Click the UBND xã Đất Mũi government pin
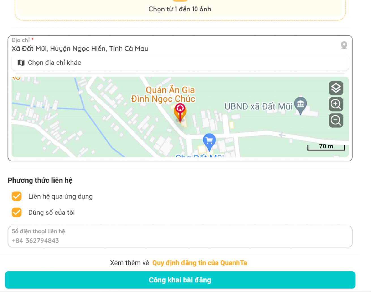The width and height of the screenshot is (383, 292). 300,106
